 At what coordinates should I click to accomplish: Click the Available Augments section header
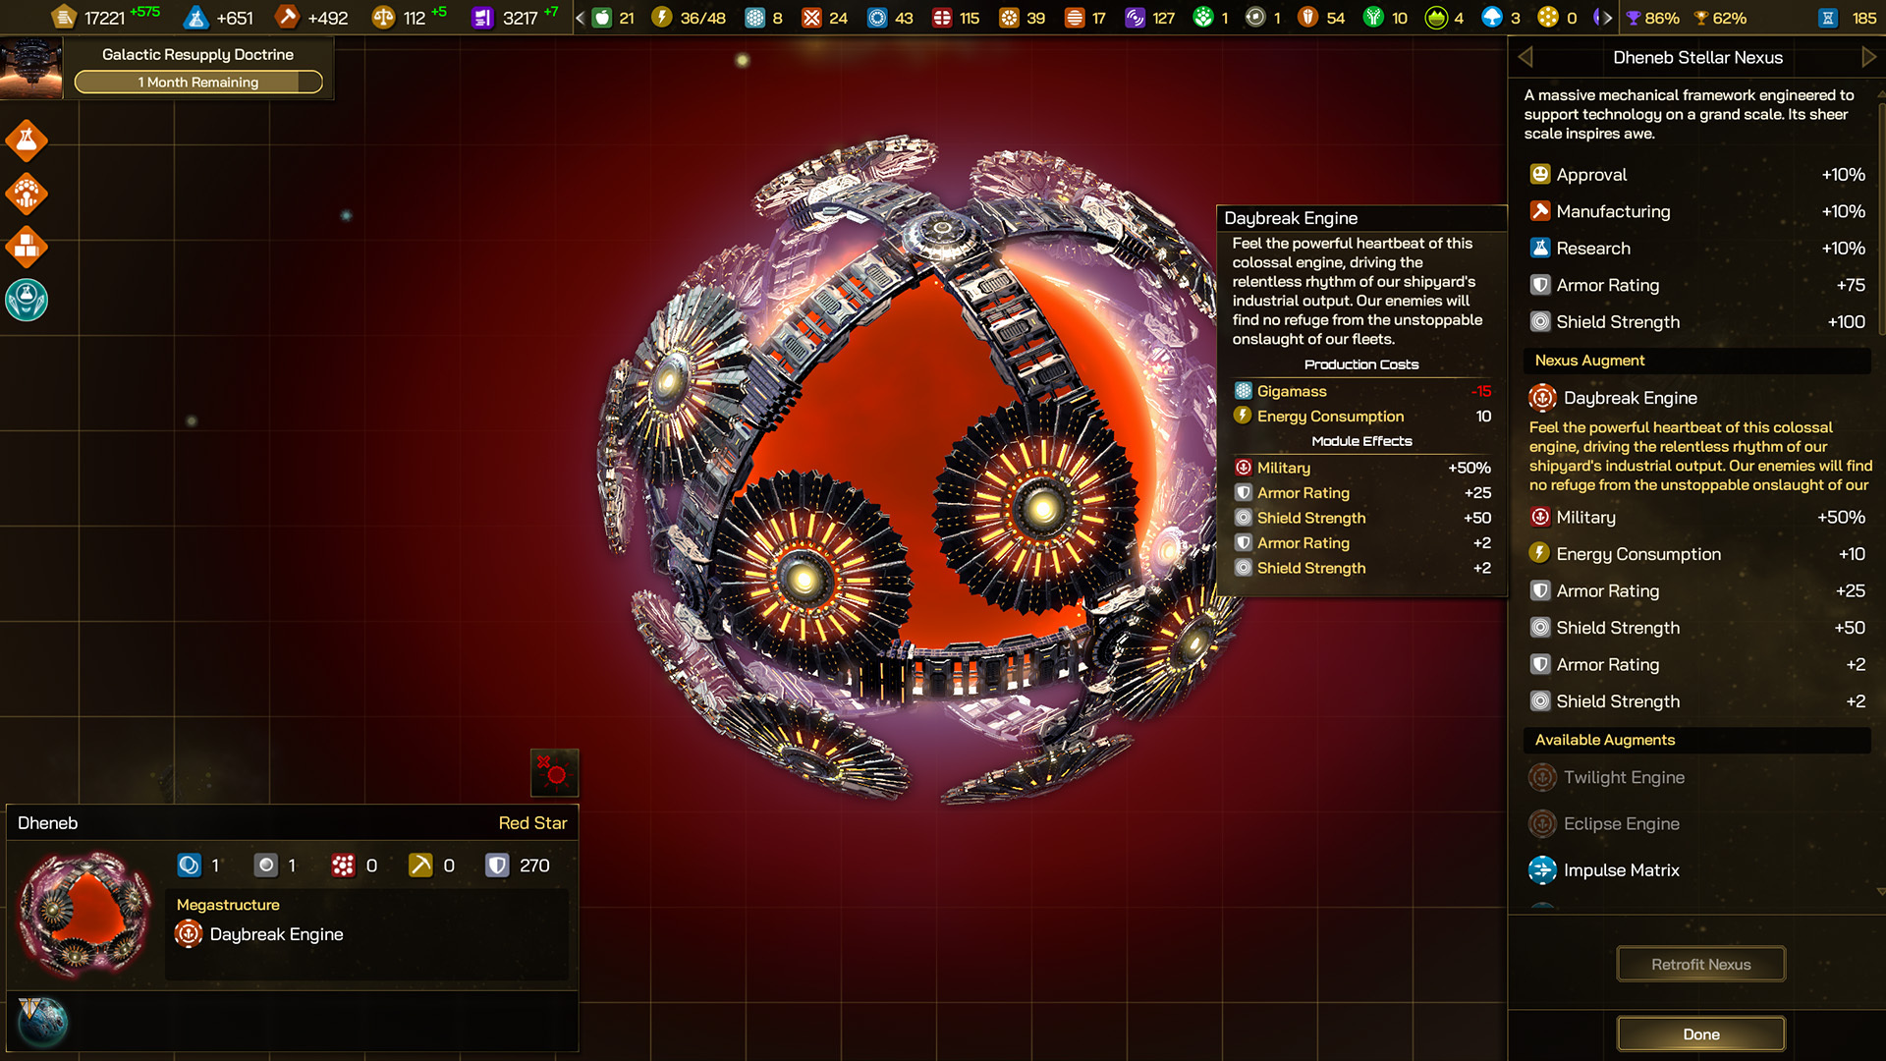click(x=1696, y=740)
